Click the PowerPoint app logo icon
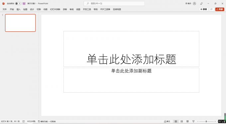The image size is (226, 124). [3, 3]
